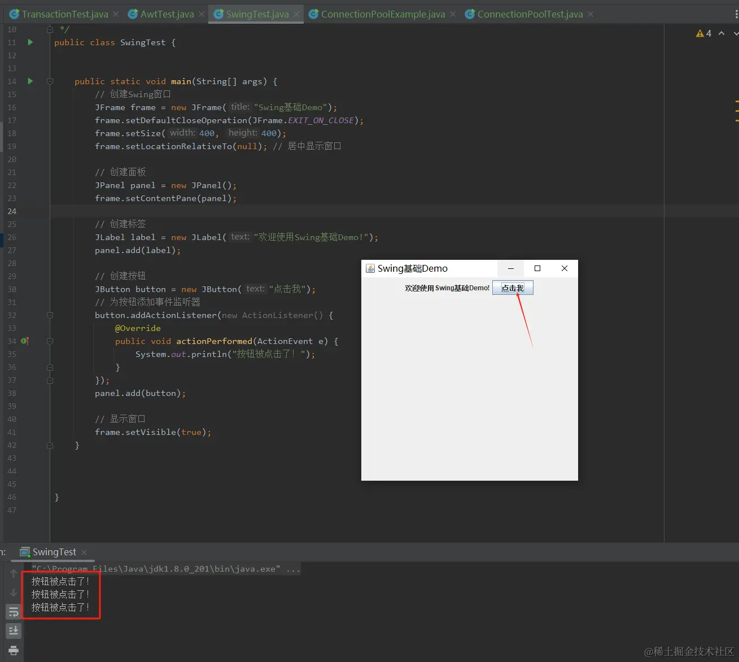
Task: Collapse the anonymous ActionListener fold at line 32
Action: click(x=50, y=315)
